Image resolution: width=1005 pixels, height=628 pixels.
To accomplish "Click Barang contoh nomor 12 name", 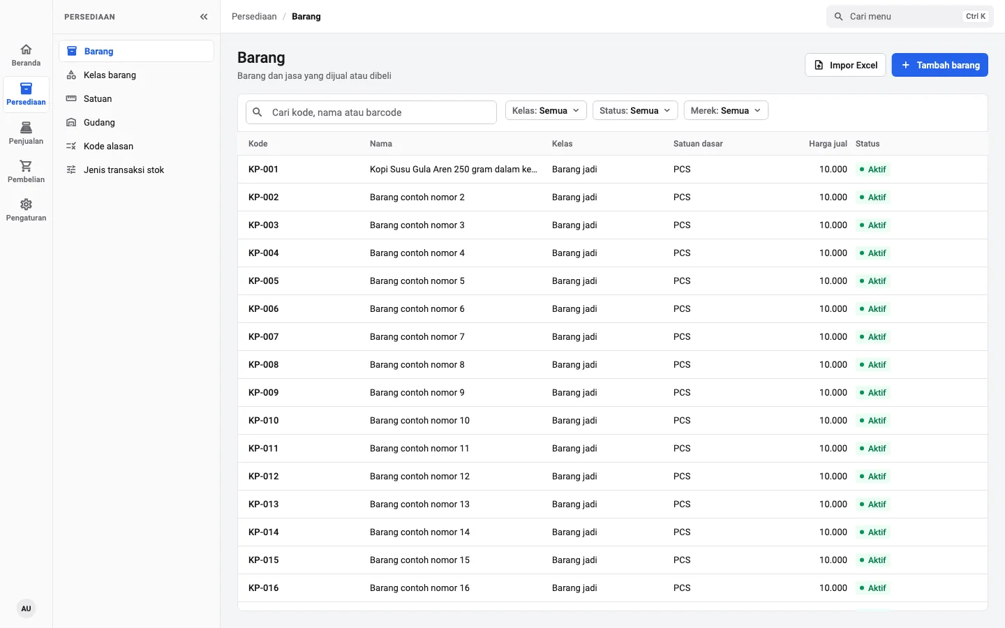I will point(420,477).
